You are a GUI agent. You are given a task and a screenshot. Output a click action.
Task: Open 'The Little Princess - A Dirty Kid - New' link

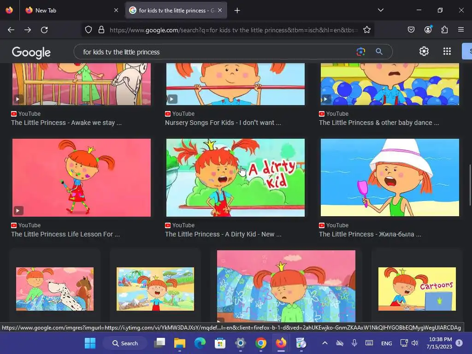223,234
